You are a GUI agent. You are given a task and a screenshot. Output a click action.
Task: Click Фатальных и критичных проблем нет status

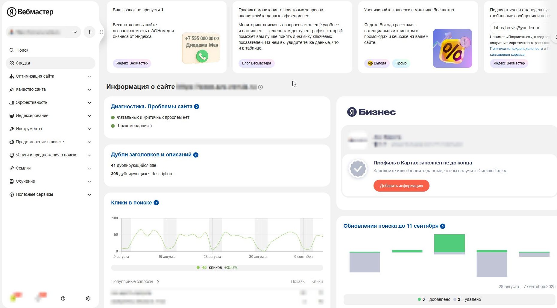153,118
